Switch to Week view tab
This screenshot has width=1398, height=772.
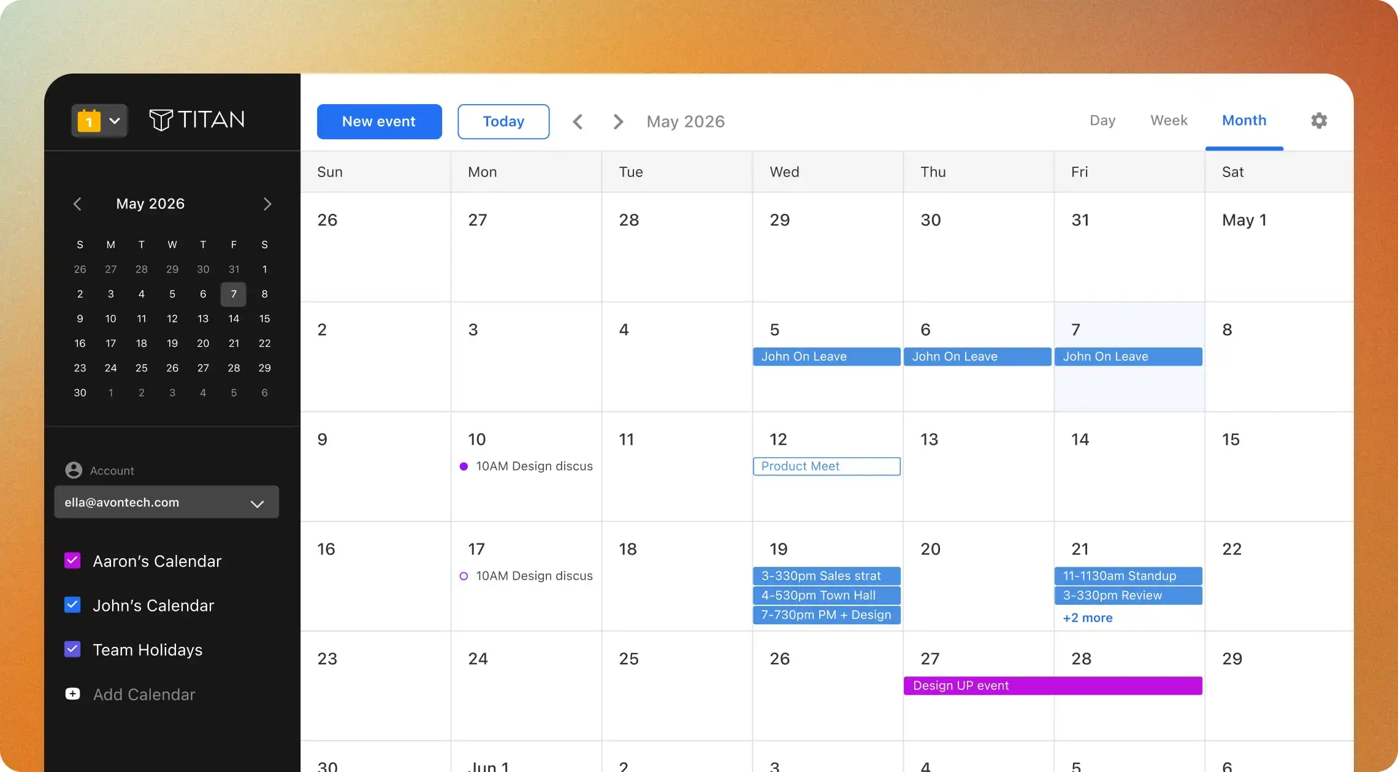tap(1169, 121)
